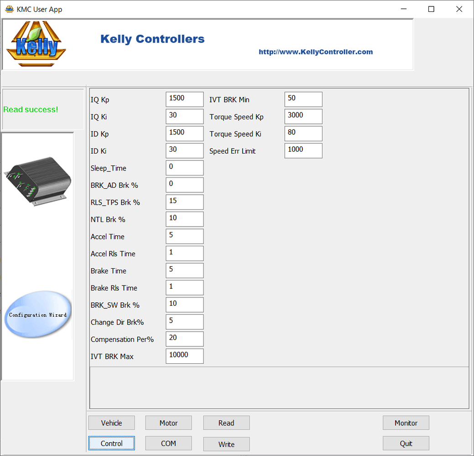The width and height of the screenshot is (474, 456).
Task: Maximize the KMC User App window
Action: pos(432,9)
